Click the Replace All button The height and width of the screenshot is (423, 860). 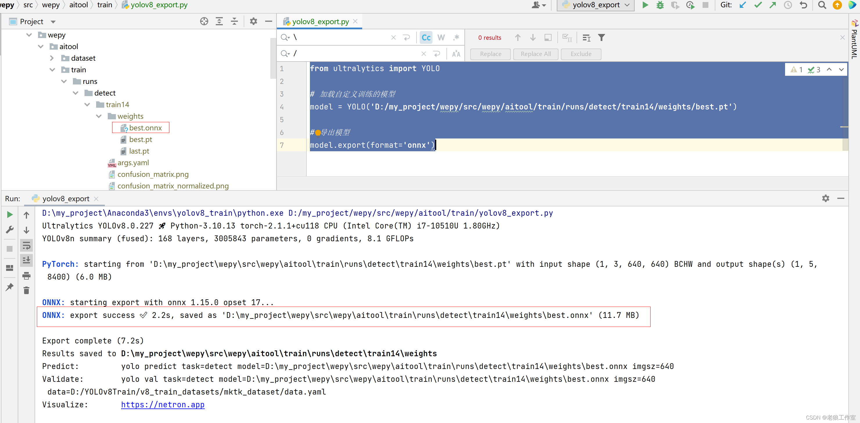535,54
